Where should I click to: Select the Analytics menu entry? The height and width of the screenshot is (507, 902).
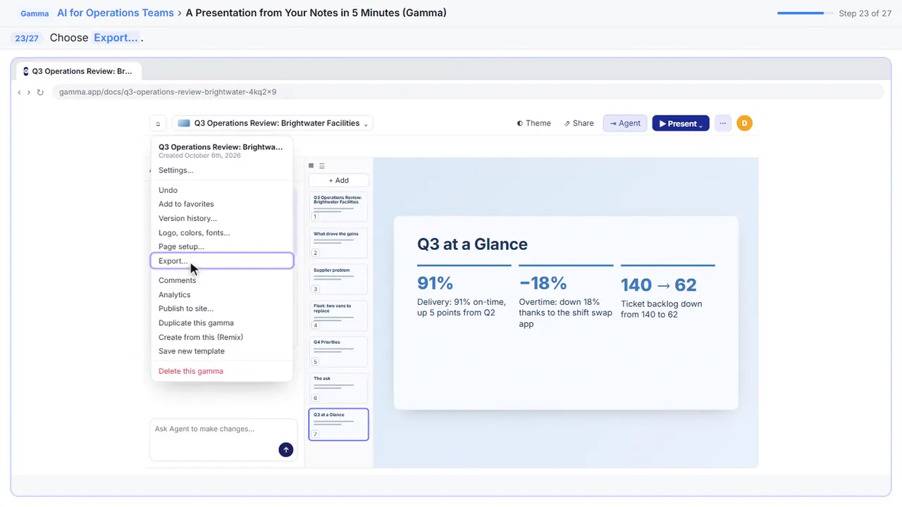(222, 294)
